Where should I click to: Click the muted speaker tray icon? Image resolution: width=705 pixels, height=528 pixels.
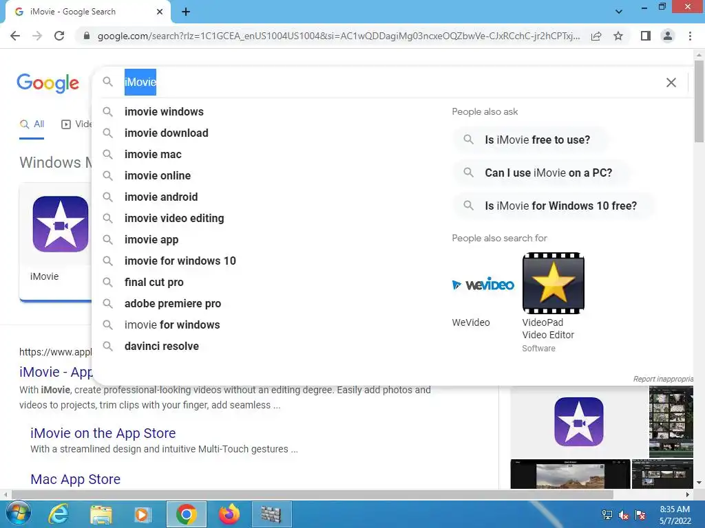pos(624,515)
